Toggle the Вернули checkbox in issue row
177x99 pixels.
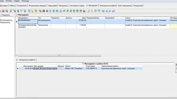(x=61, y=68)
